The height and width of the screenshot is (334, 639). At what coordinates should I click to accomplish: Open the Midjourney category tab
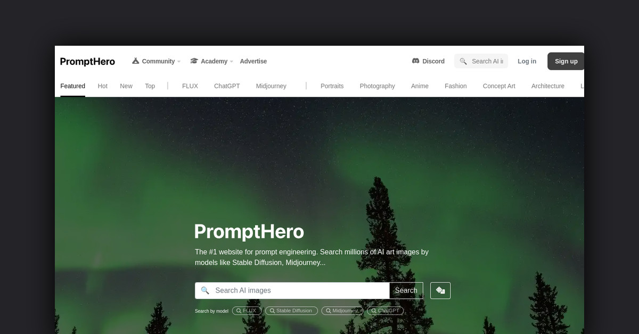tap(271, 86)
